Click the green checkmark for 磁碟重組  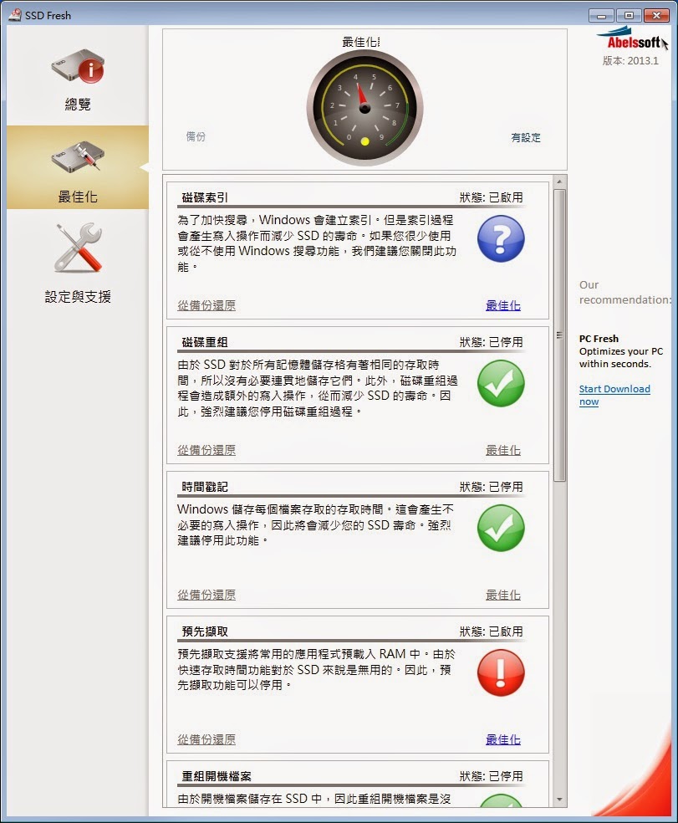pyautogui.click(x=501, y=384)
